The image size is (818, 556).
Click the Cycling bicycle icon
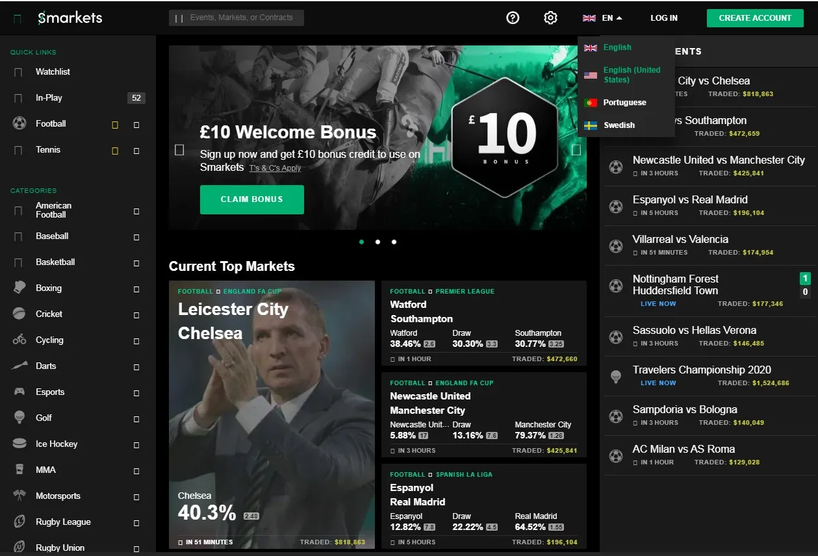(19, 340)
